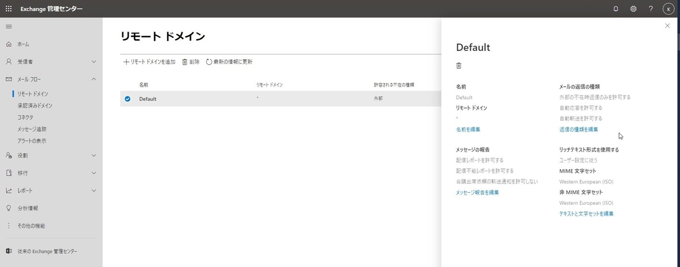
Task: Open アラートの表示 in the sidebar
Action: pyautogui.click(x=32, y=140)
